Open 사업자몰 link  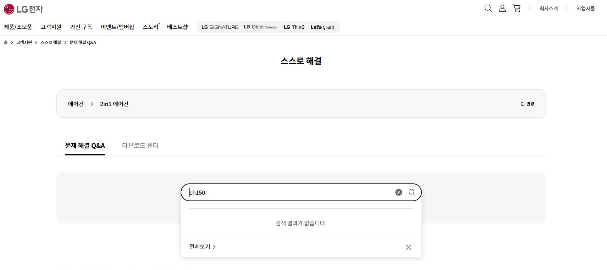[585, 9]
